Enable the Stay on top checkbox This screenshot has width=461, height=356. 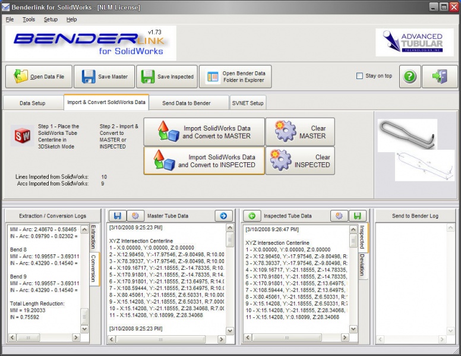[x=359, y=76]
